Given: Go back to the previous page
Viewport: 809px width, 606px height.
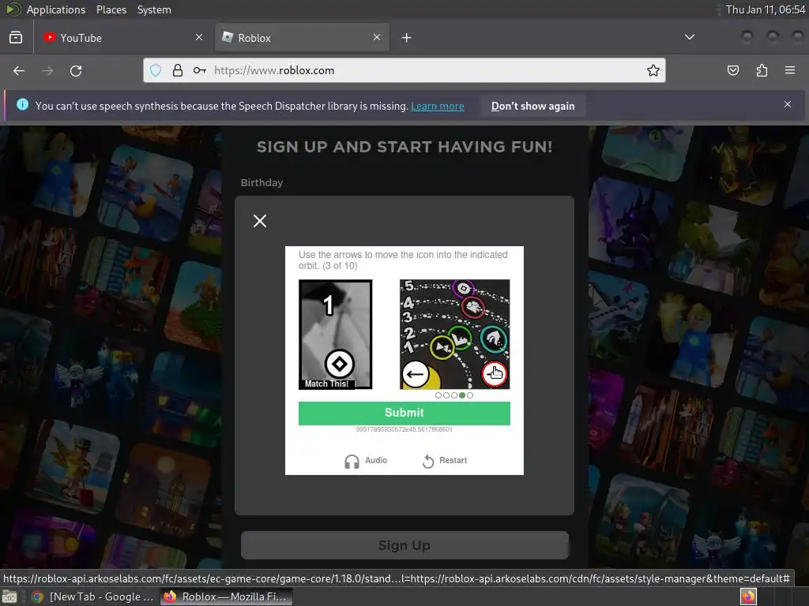Looking at the screenshot, I should coord(19,70).
